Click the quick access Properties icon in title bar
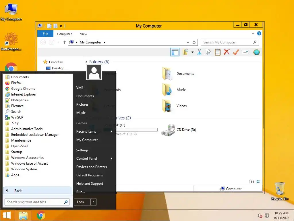Image resolution: width=294 pixels, height=221 pixels. tap(49, 26)
